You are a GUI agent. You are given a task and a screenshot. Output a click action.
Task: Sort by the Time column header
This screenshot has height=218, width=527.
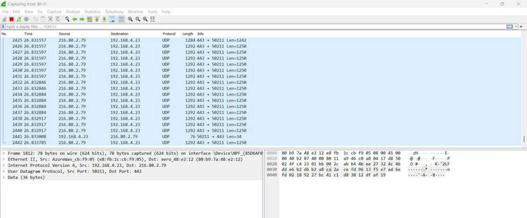tap(40, 34)
